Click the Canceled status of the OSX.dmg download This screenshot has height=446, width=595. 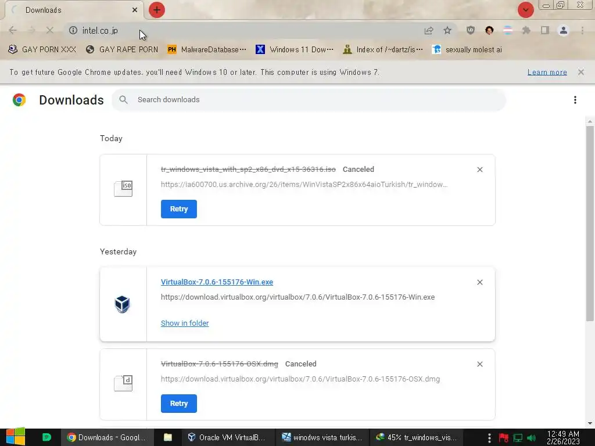click(x=300, y=364)
